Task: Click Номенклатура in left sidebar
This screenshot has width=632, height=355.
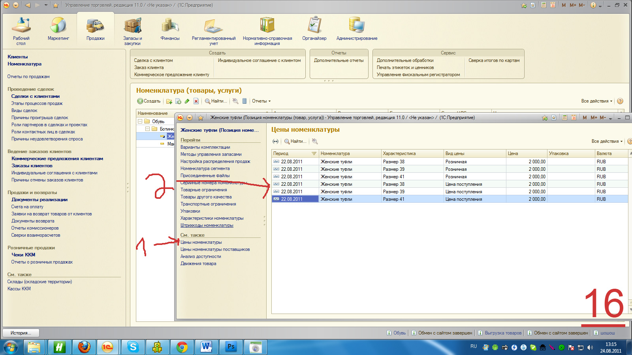Action: [24, 64]
